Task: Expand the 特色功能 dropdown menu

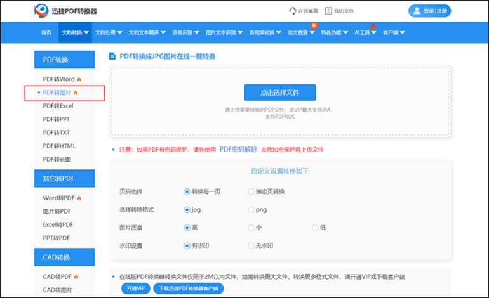Action: click(x=334, y=32)
